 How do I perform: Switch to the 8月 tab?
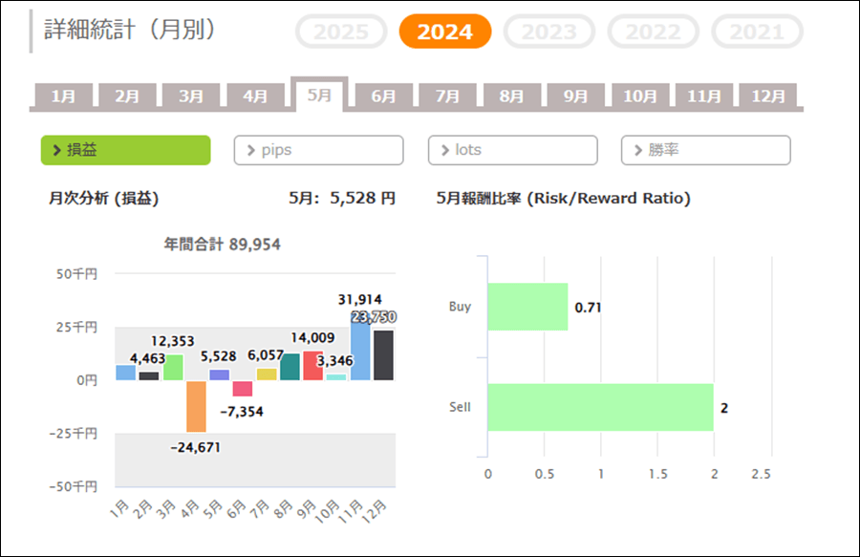point(512,96)
